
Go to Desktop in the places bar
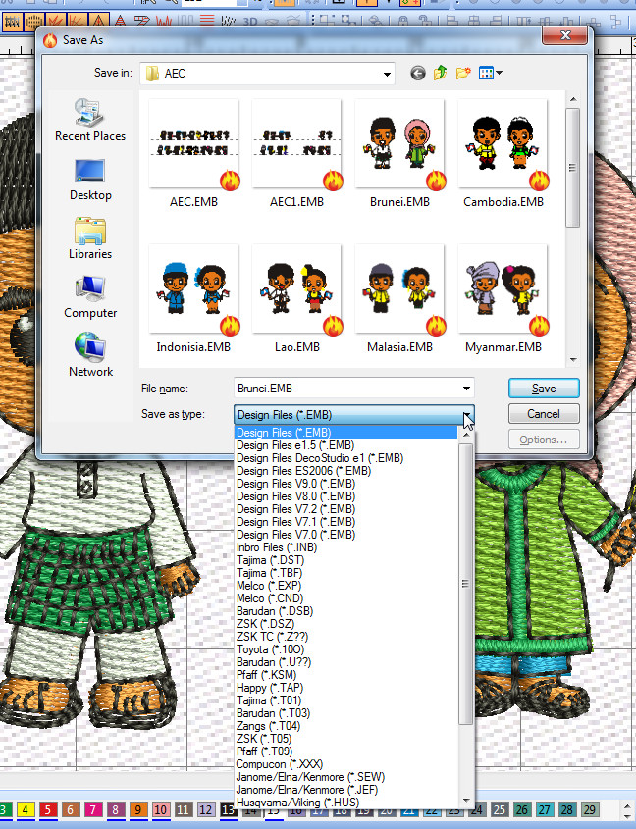(x=90, y=180)
